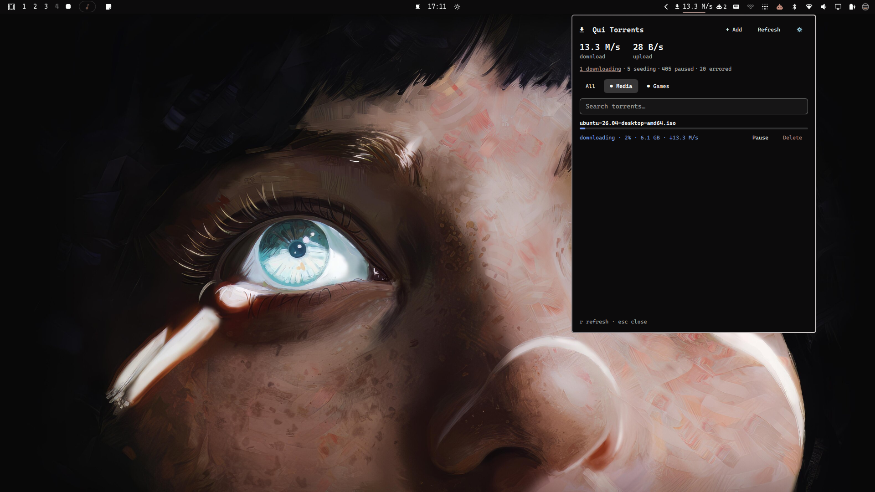Screen dimensions: 875x492
Task: Click the dim squiggle icon in the tray
Action: [751, 7]
